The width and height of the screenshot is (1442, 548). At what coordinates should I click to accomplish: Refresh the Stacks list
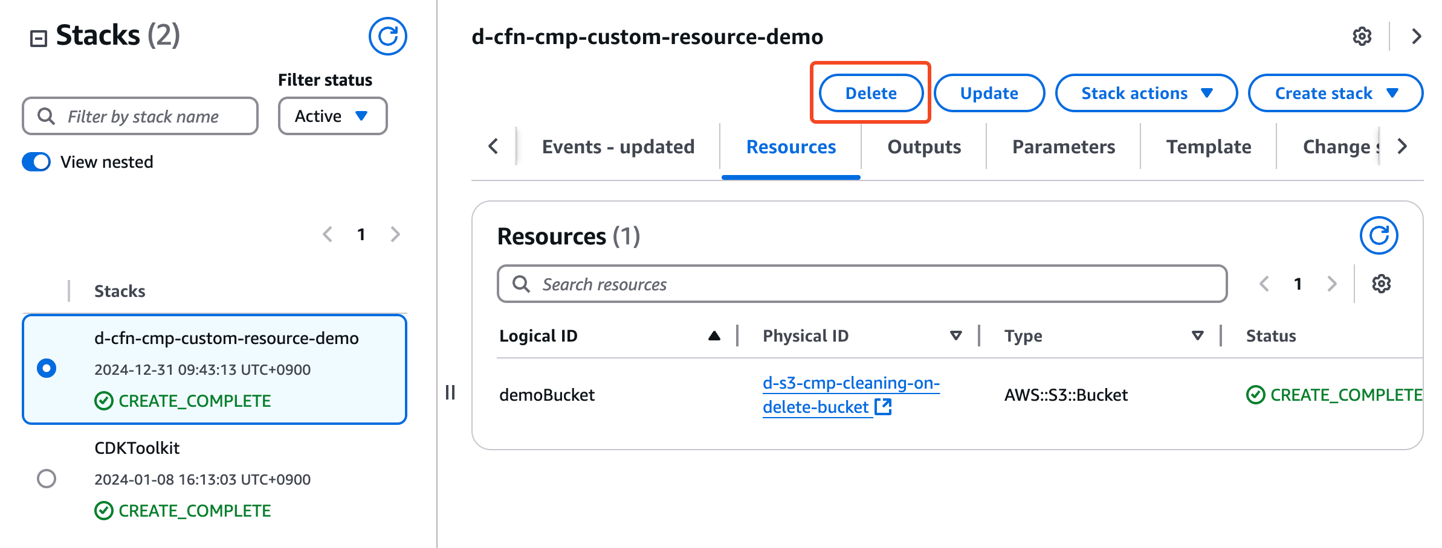tap(387, 36)
